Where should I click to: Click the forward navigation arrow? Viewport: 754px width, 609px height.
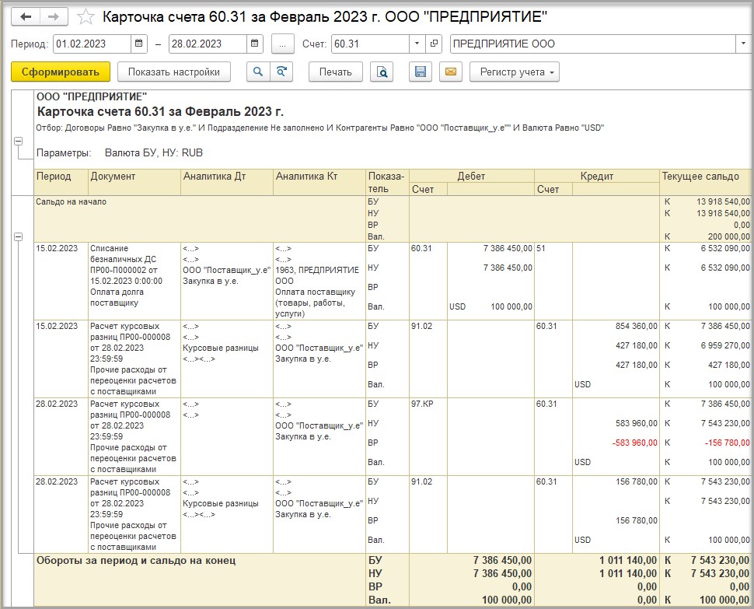pyautogui.click(x=54, y=17)
